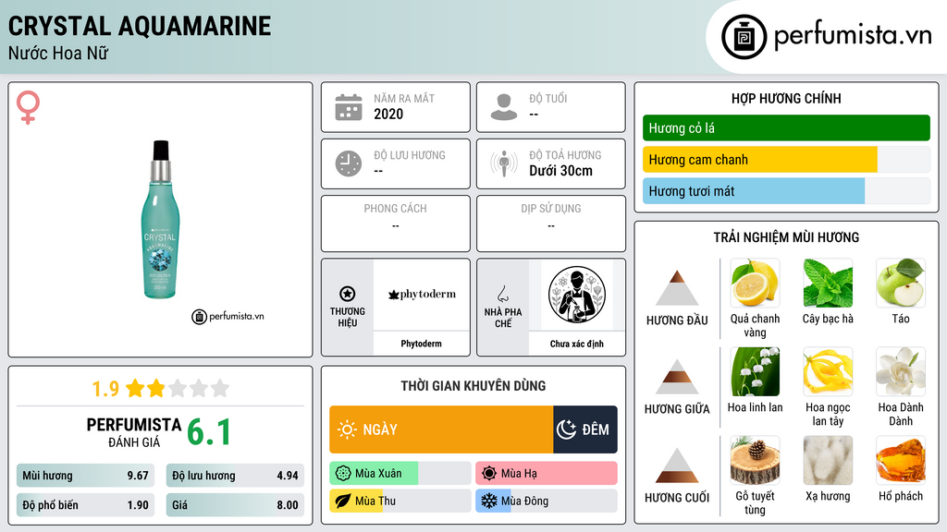The height and width of the screenshot is (532, 947).
Task: Click the snowflake icon for Mùa Đông
Action: point(489,501)
